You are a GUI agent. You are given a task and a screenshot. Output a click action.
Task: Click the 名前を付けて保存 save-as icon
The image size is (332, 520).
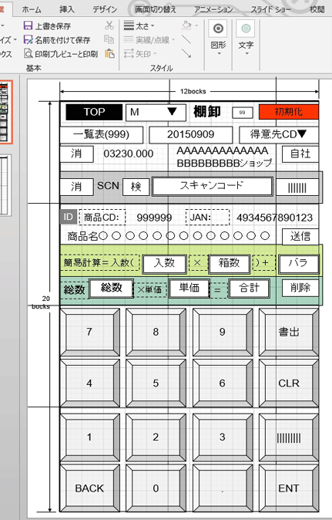(x=28, y=40)
